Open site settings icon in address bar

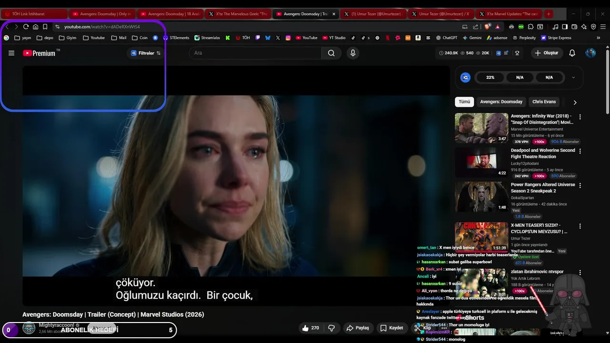click(x=57, y=27)
